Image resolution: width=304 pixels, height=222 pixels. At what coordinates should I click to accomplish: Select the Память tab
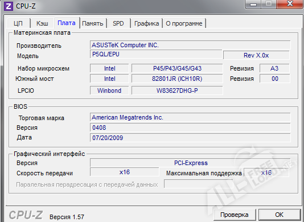pos(93,23)
